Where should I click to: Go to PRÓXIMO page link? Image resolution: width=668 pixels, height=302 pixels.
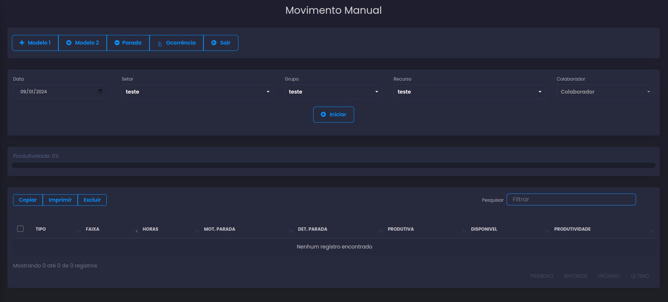[609, 276]
